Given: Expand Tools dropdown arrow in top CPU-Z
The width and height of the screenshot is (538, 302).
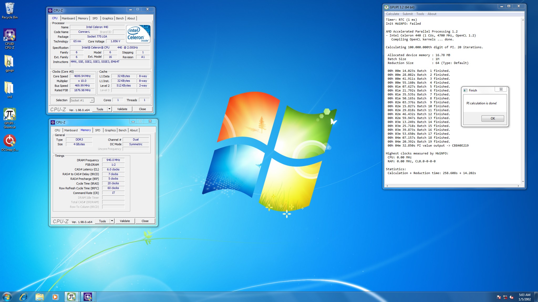Looking at the screenshot, I should click(109, 109).
